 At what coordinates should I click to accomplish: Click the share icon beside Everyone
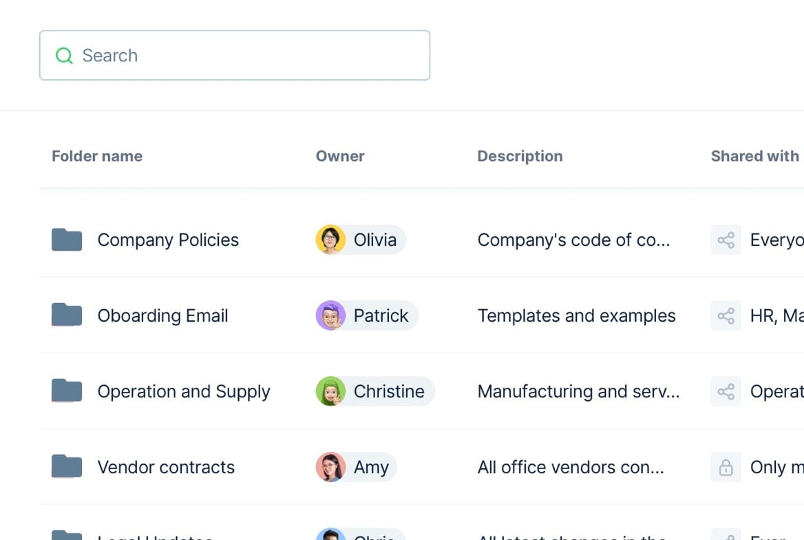click(725, 240)
